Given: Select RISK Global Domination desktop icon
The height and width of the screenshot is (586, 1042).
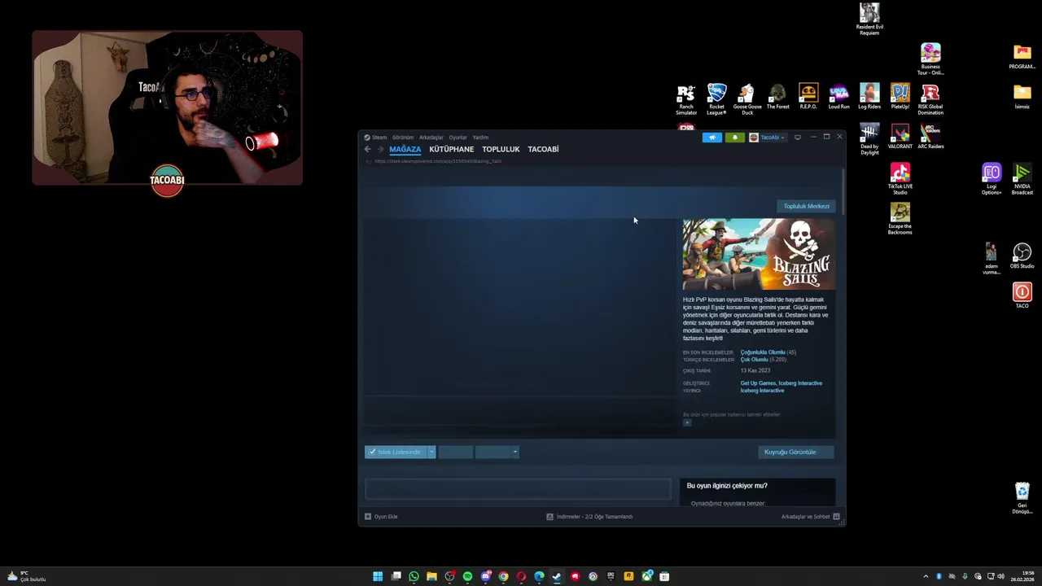Looking at the screenshot, I should click(x=930, y=99).
